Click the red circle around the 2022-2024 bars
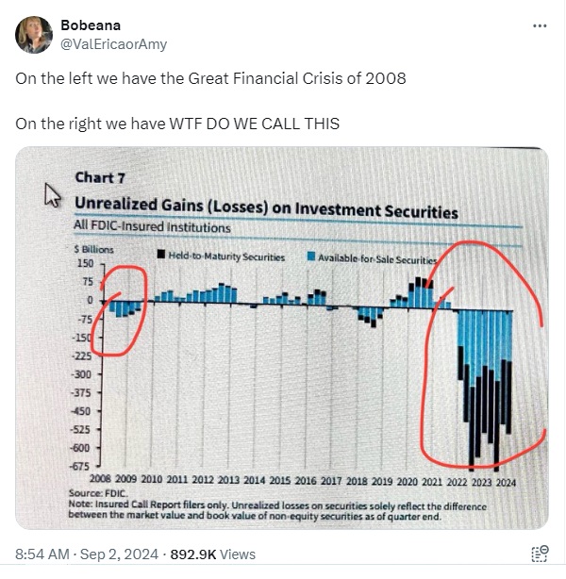 [x=483, y=355]
